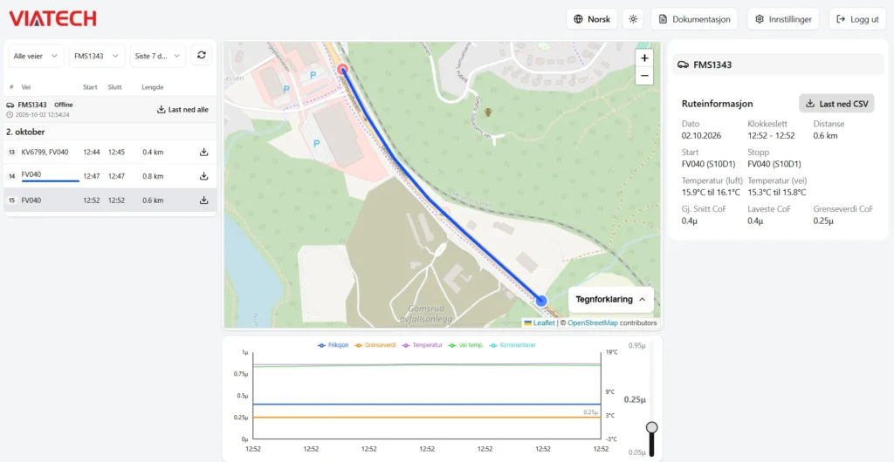Image resolution: width=894 pixels, height=462 pixels.
Task: Open the FMS1343 vehicle dropdown
Action: point(97,56)
